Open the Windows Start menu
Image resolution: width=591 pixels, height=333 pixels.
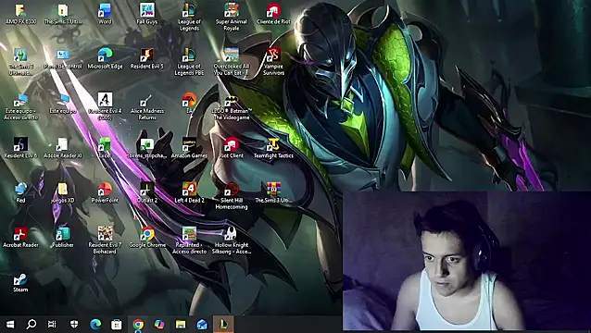click(x=10, y=324)
